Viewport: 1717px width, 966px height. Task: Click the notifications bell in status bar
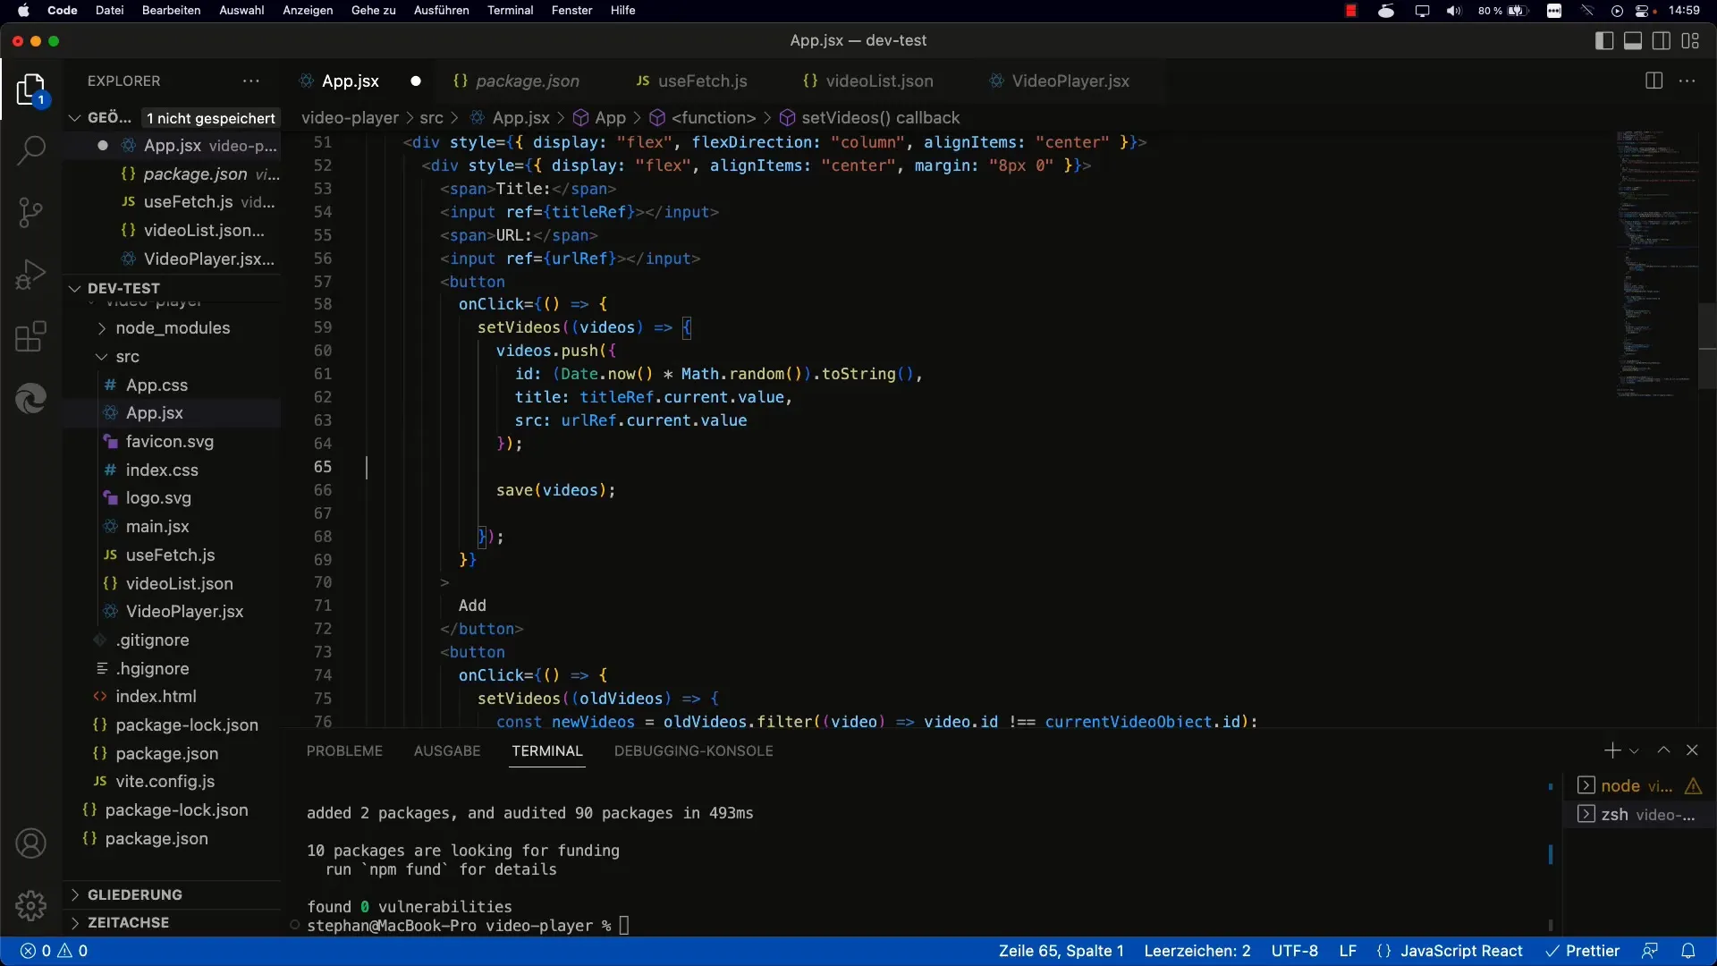[x=1688, y=951]
